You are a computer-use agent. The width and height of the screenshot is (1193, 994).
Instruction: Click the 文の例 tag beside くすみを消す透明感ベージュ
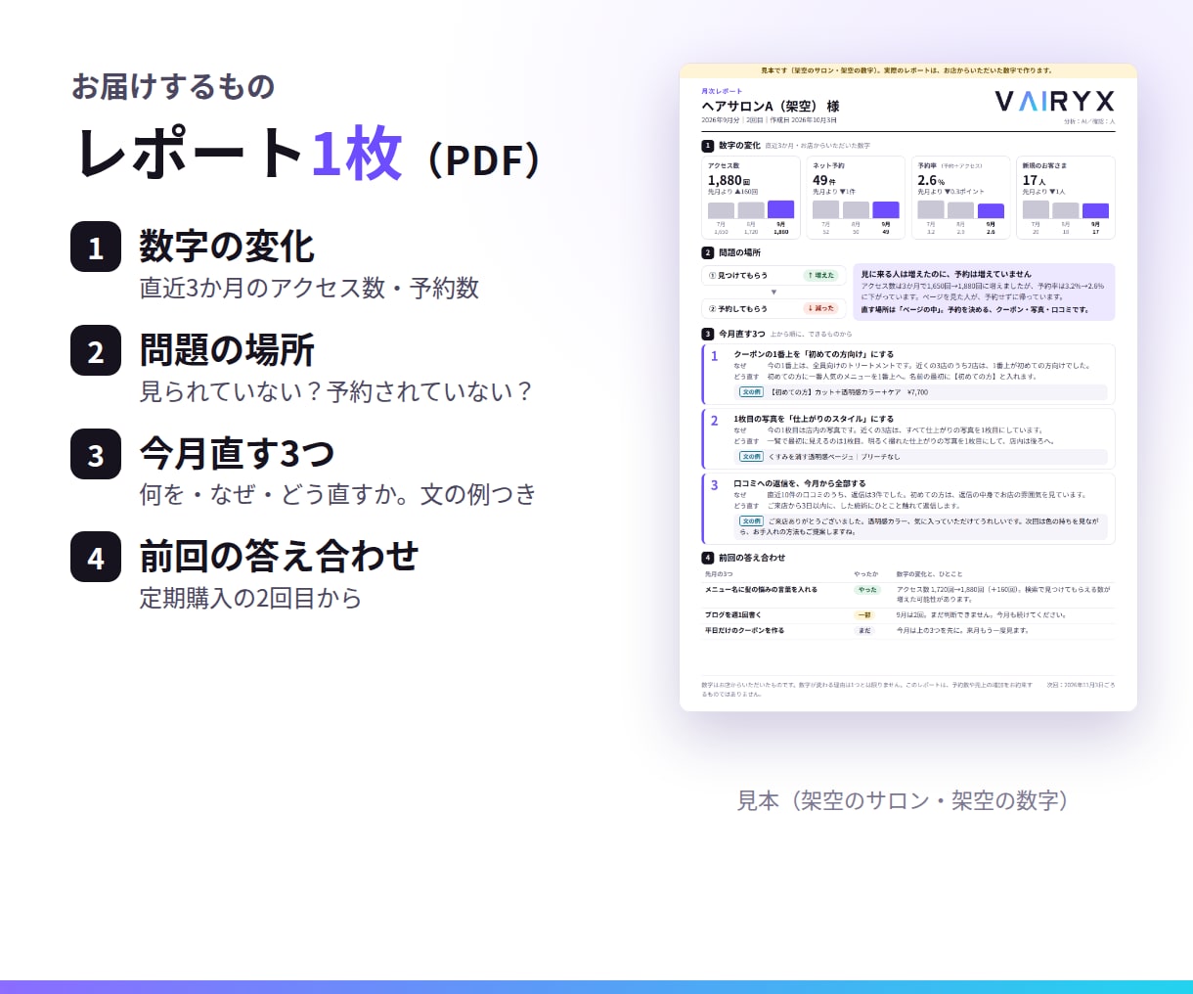[x=751, y=457]
